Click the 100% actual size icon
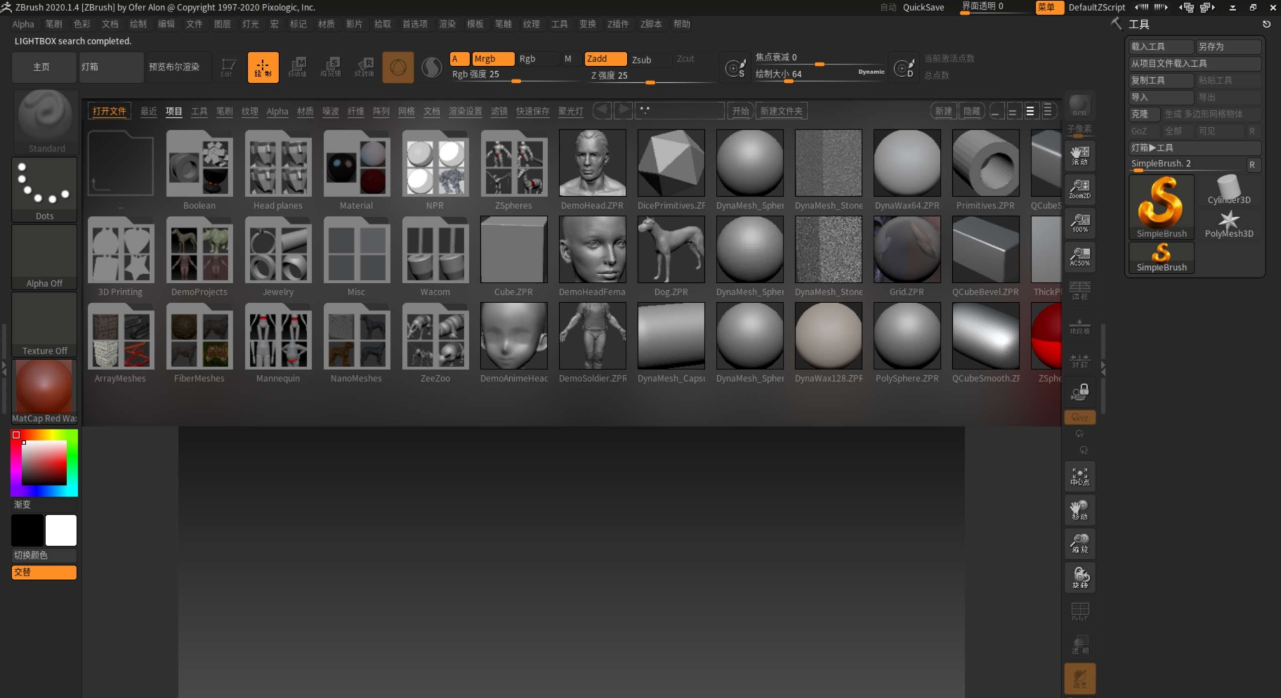This screenshot has height=698, width=1281. [x=1080, y=223]
